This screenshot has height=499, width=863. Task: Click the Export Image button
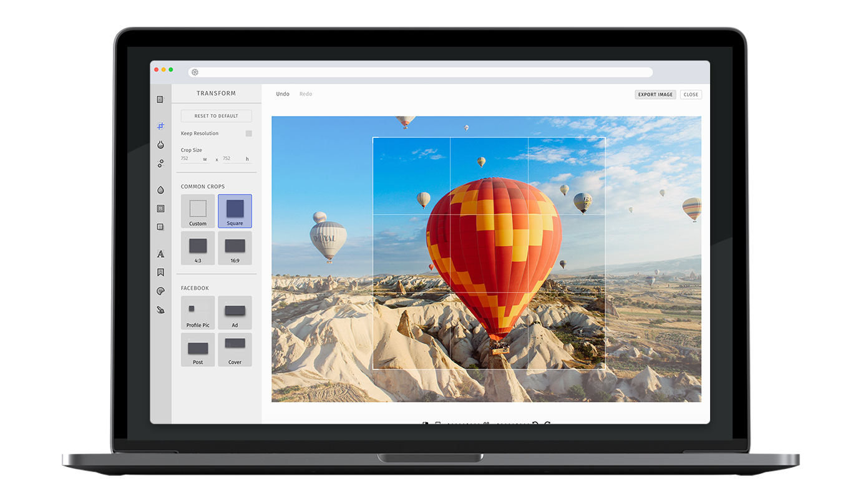pyautogui.click(x=655, y=95)
